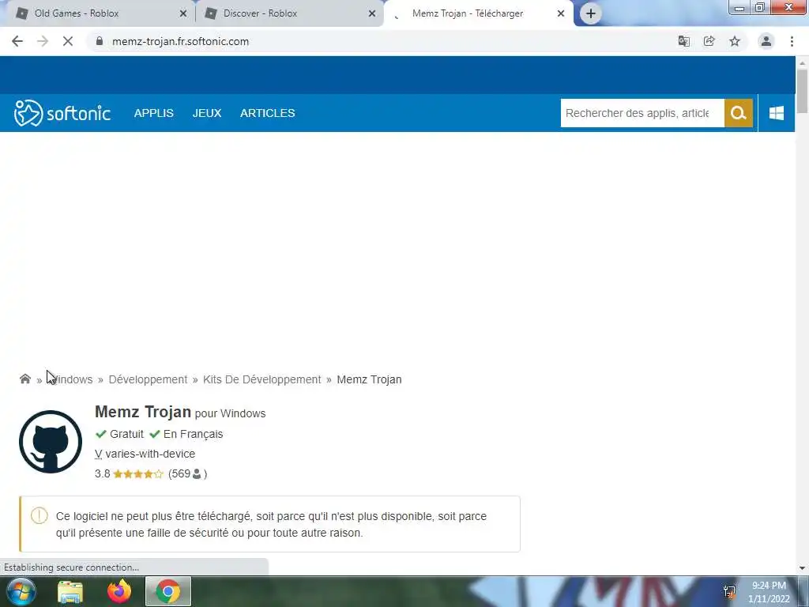Go back using the browser back arrow

tap(17, 41)
